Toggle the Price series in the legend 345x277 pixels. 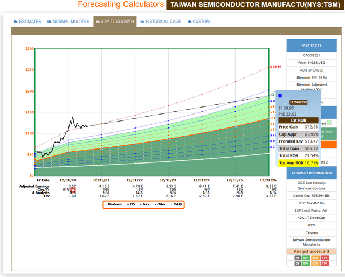[145, 204]
